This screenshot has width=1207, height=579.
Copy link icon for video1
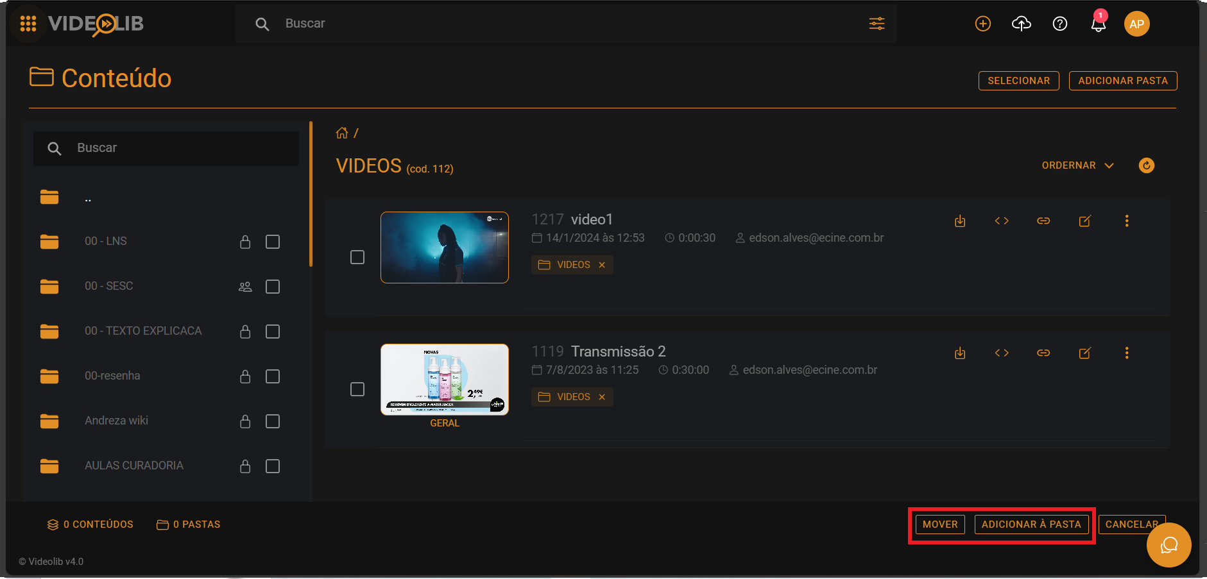[x=1043, y=221]
